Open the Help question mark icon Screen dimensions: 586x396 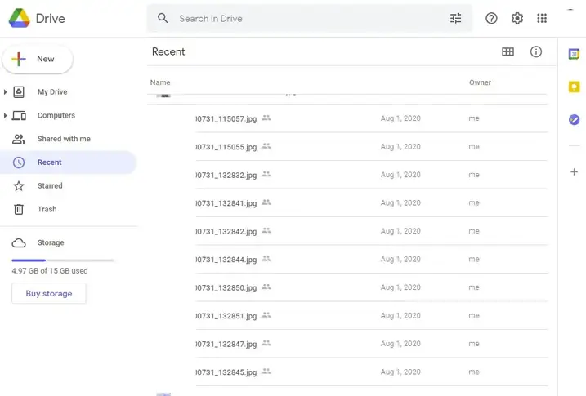tap(491, 18)
